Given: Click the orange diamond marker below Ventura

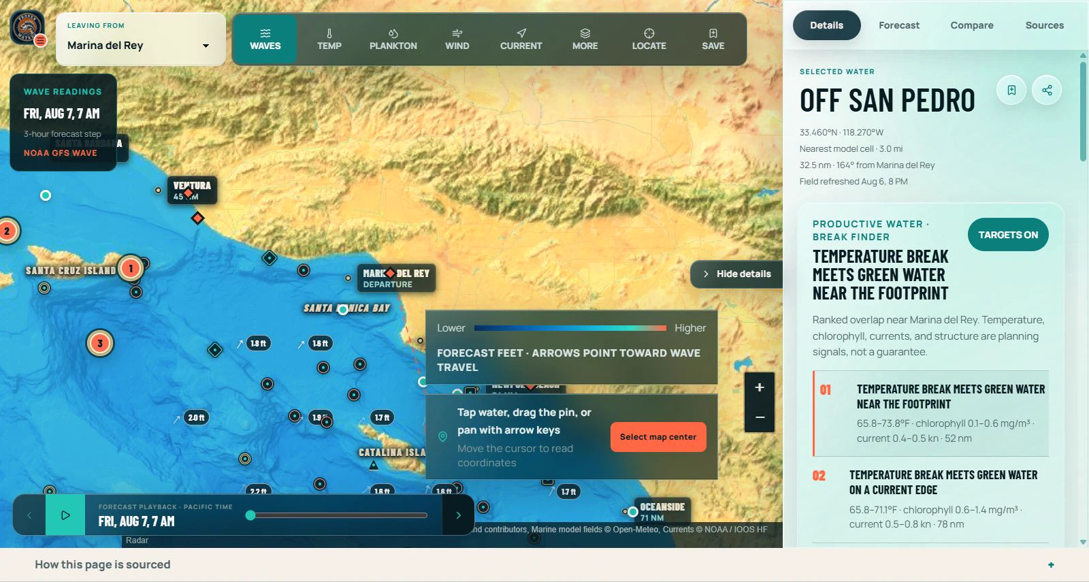Looking at the screenshot, I should [197, 218].
